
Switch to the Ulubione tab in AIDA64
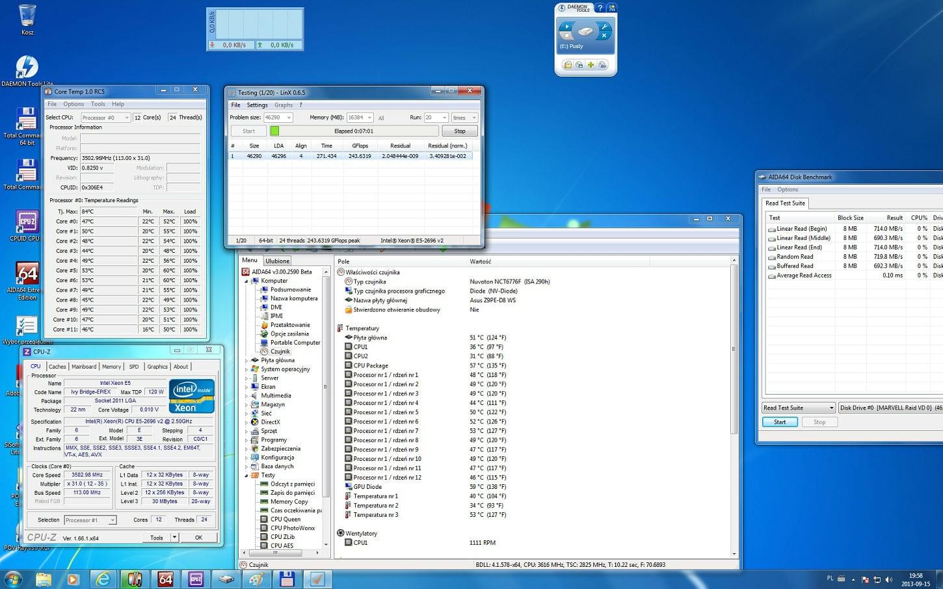[x=277, y=261]
